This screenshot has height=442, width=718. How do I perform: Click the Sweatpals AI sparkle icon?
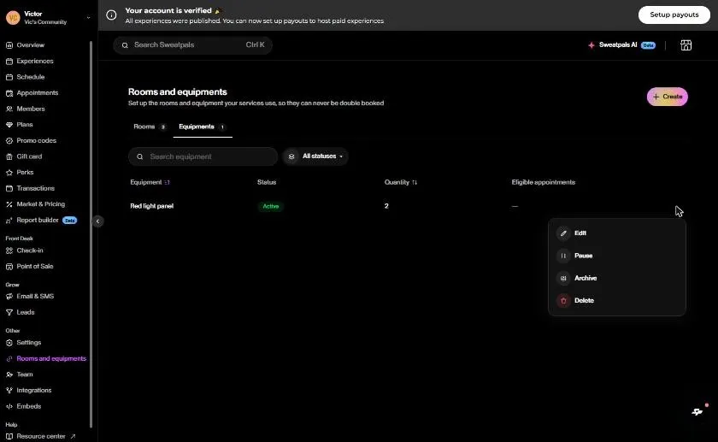click(591, 45)
